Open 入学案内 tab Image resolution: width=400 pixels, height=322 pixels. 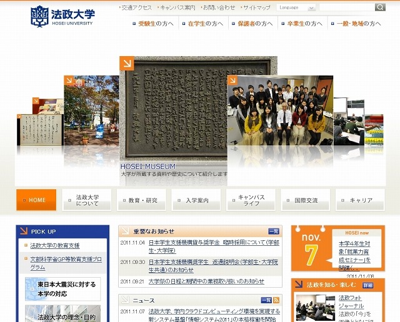(196, 200)
